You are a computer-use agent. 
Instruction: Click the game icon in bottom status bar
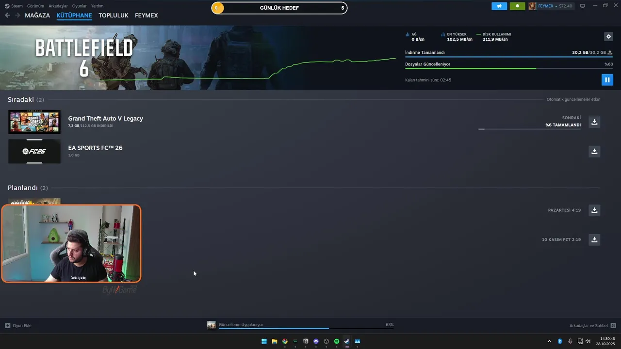(212, 325)
